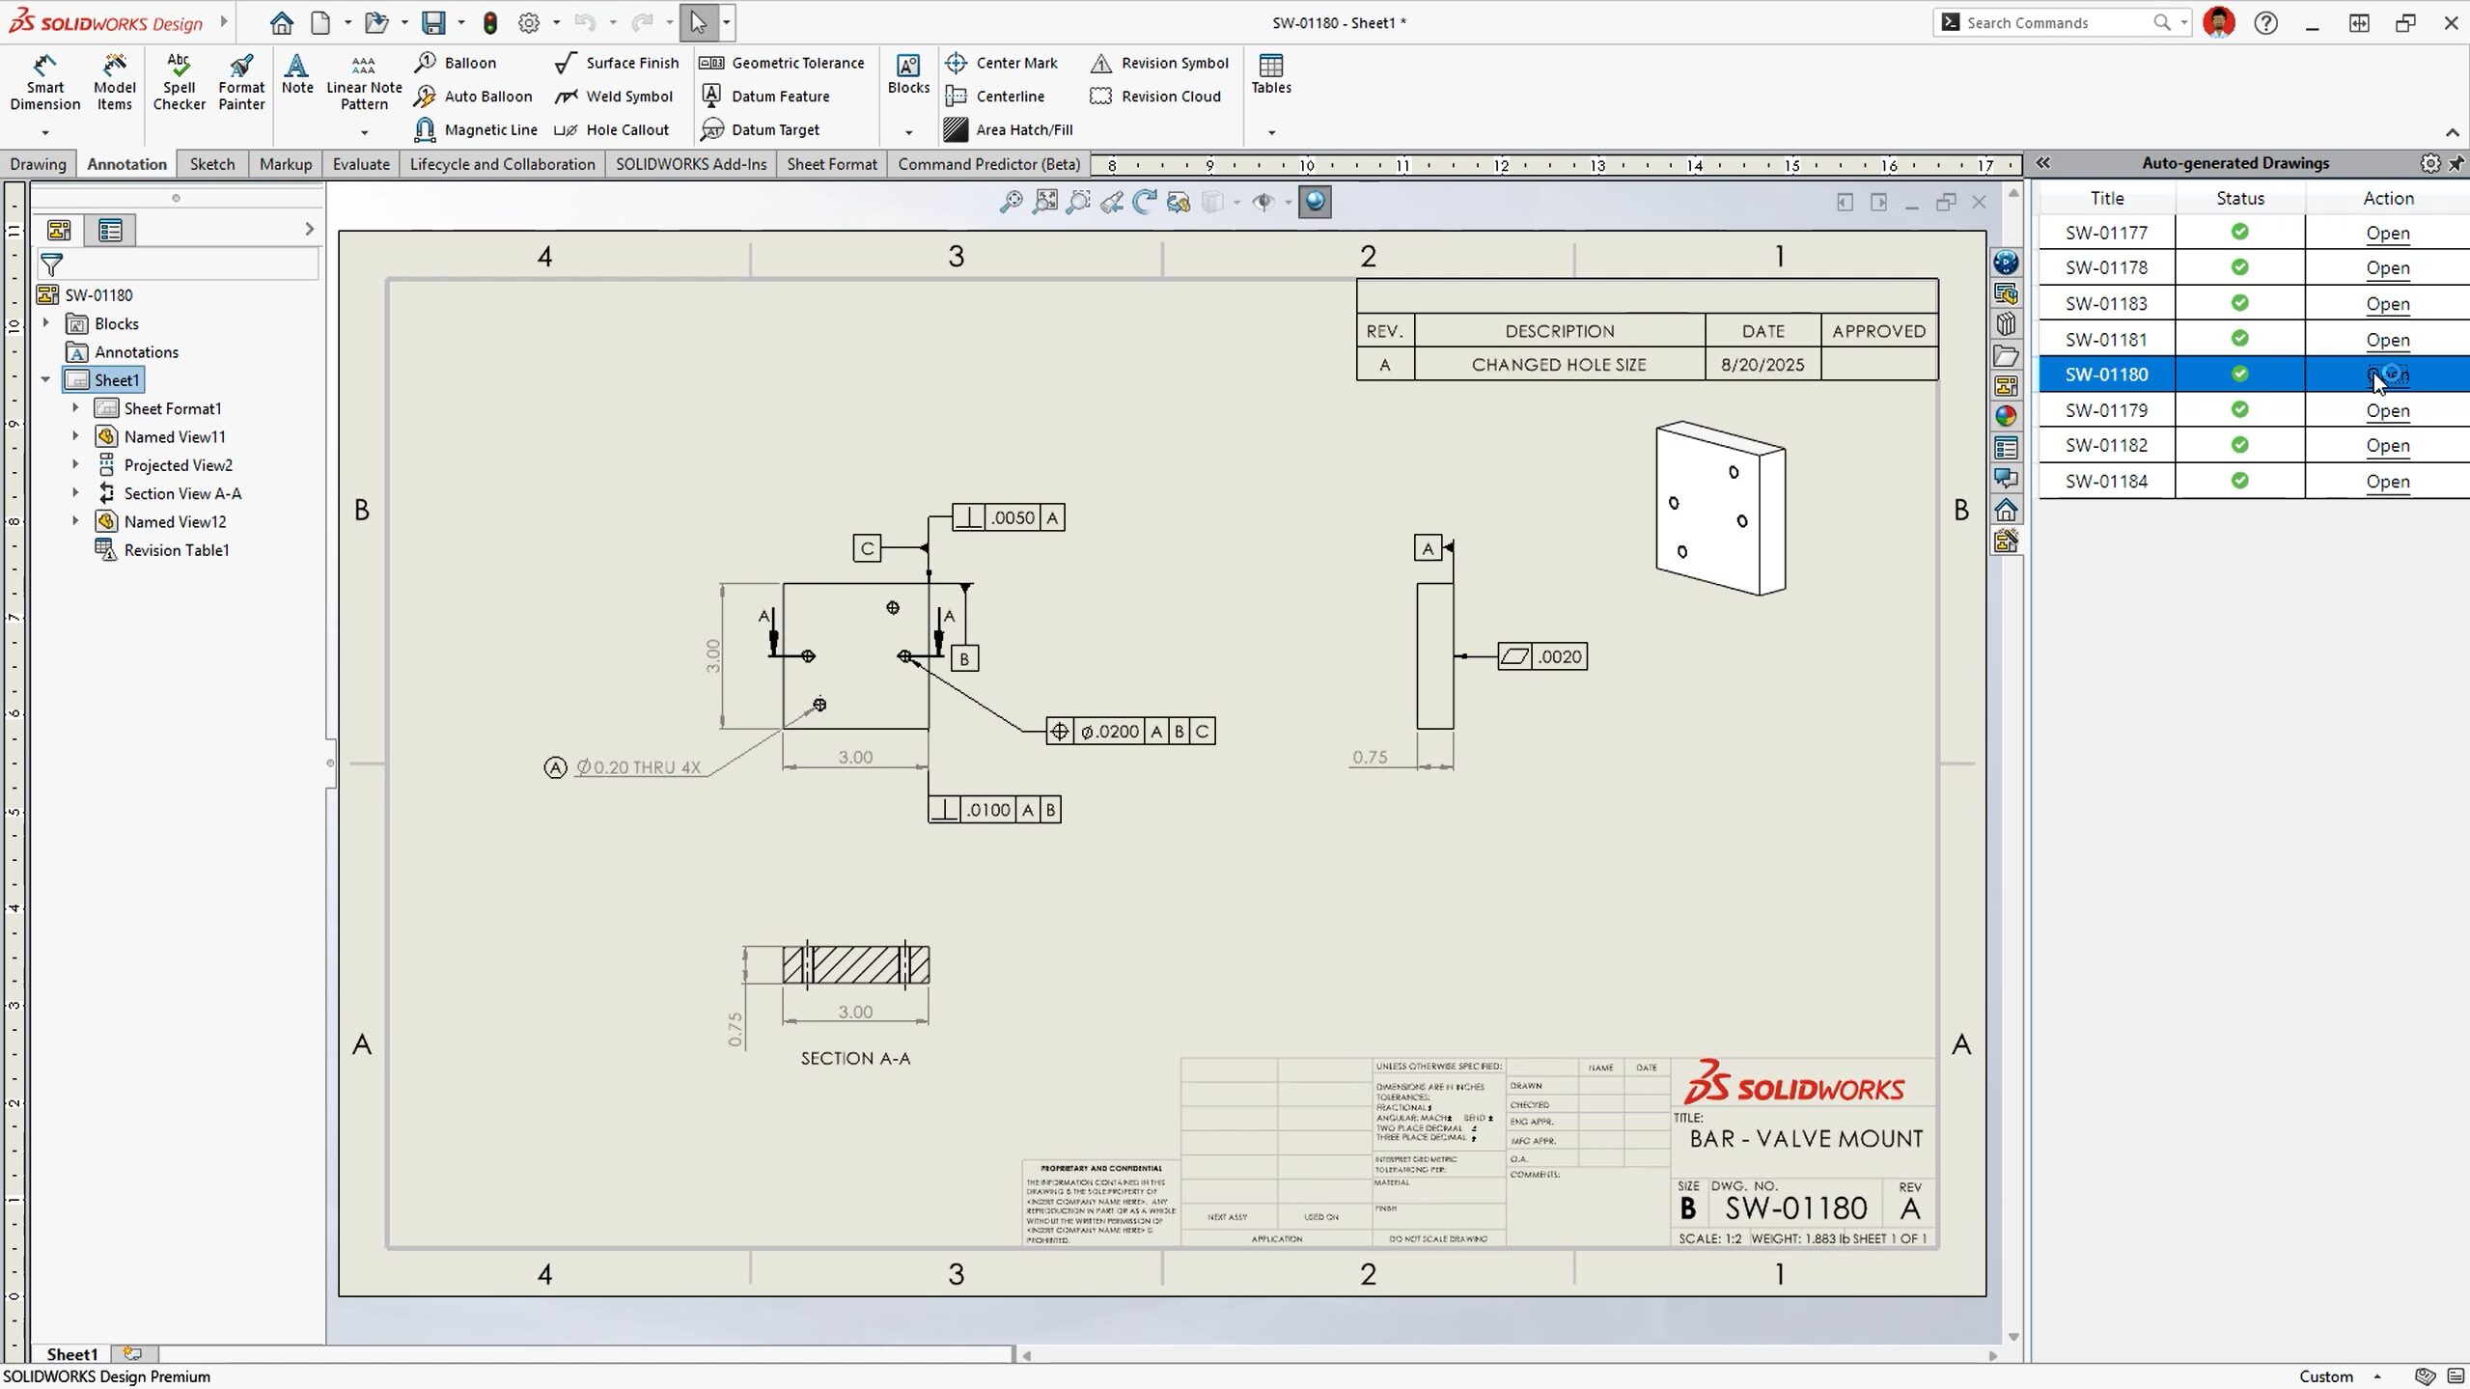
Task: Open the Appearances, Scenes and Decals sphere
Action: click(x=2006, y=415)
